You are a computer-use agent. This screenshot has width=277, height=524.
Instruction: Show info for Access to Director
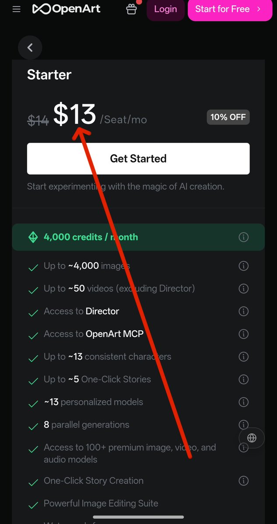pyautogui.click(x=244, y=311)
